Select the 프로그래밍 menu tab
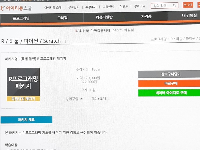Viewport: 200px width, 150px height. [x=21, y=18]
